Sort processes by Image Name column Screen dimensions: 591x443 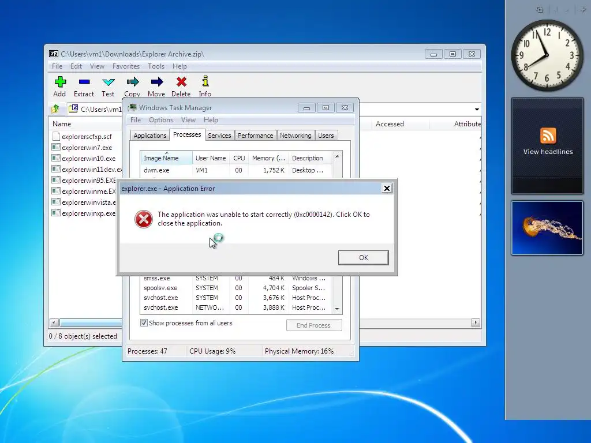[166, 158]
